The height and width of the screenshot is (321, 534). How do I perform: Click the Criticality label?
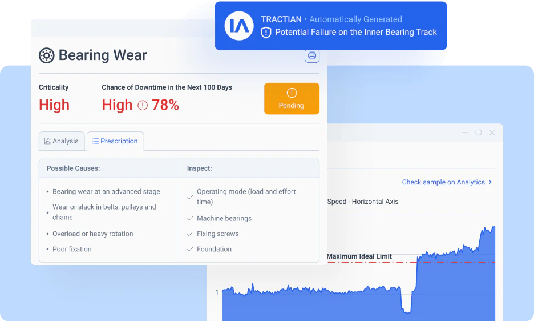[x=54, y=87]
